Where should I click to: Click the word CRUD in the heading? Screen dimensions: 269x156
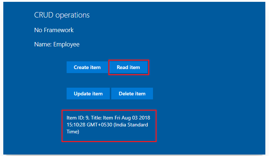(43, 15)
